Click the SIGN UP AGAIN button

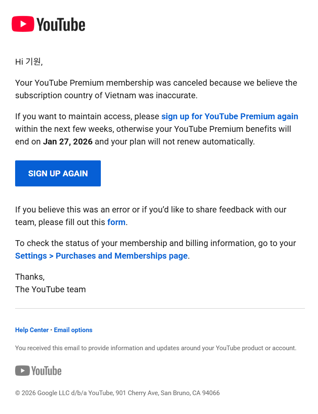pos(58,173)
